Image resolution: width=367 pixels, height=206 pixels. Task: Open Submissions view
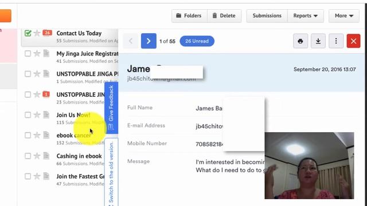267,16
